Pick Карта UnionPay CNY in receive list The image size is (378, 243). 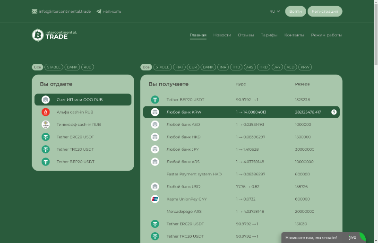(x=186, y=199)
